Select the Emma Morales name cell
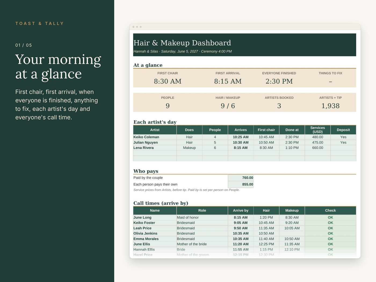 (x=155, y=239)
